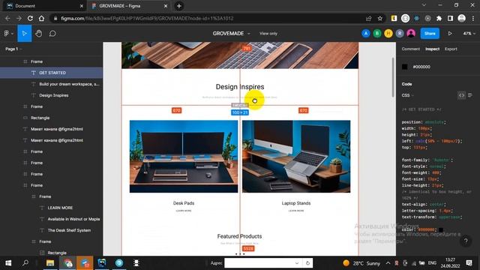480x270 pixels.
Task: Select Build your dream workspace layer
Action: pos(52,84)
